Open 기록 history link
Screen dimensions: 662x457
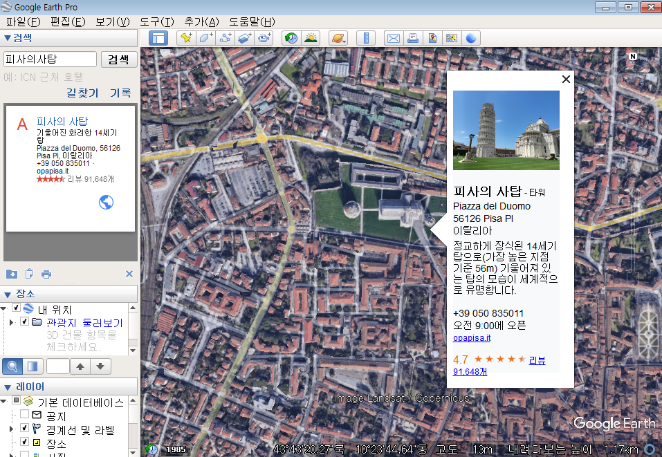coord(120,93)
